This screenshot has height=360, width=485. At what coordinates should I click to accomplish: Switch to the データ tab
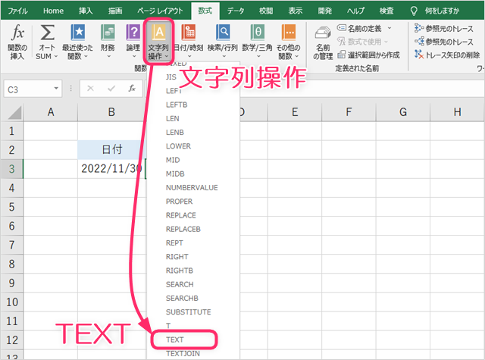236,11
